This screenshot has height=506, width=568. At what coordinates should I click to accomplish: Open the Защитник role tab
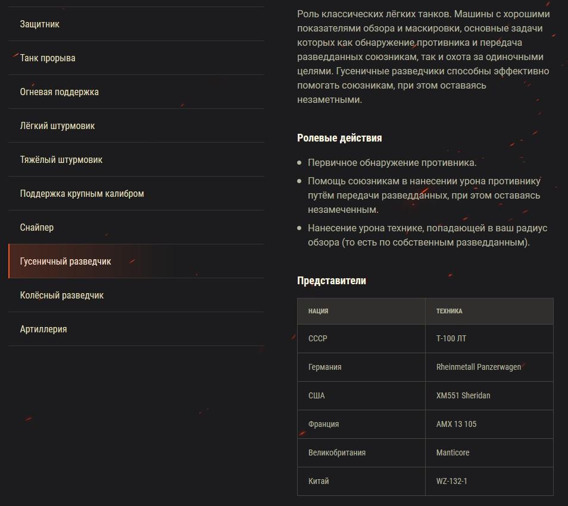point(40,24)
